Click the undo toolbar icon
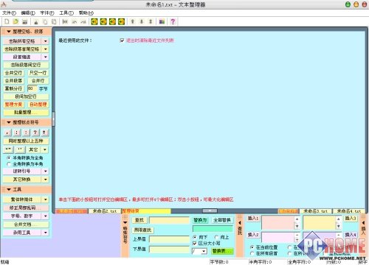 74,21
